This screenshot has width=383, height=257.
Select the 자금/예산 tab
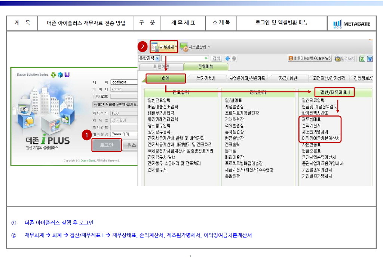[x=288, y=78]
